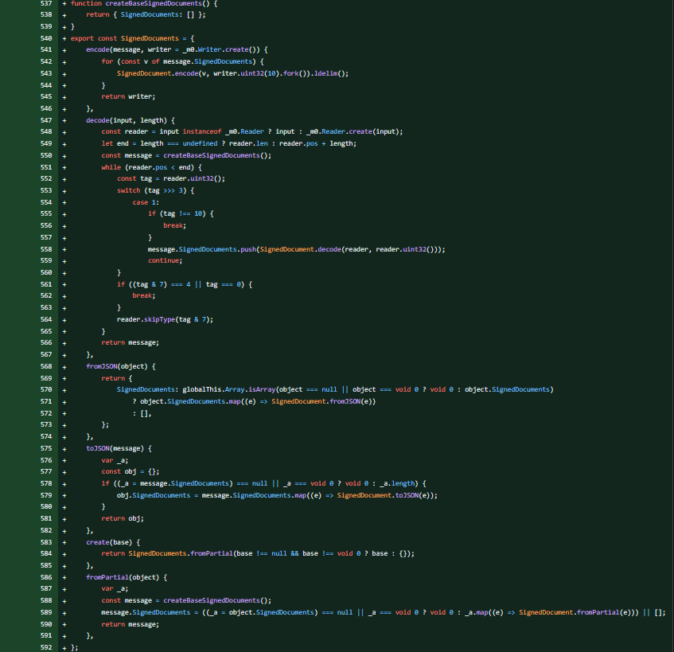
Task: Click 'export' keyword on line 540
Action: tap(82, 38)
